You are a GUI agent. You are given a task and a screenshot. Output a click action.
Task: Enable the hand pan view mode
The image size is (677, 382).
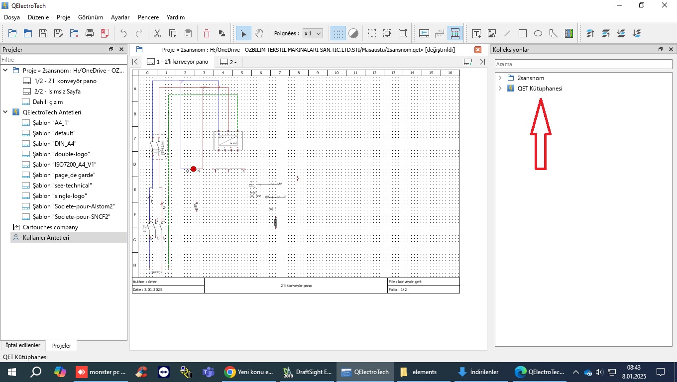point(259,34)
